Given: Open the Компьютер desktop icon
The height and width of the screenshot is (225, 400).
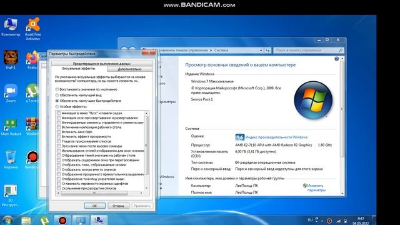Looking at the screenshot, I should click(11, 27).
